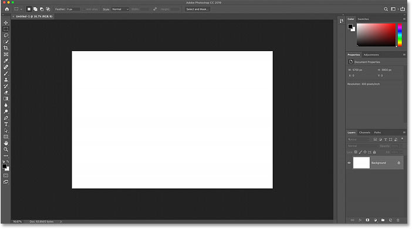
Task: Open the workspace switcher icon dropdown
Action: tap(394, 9)
